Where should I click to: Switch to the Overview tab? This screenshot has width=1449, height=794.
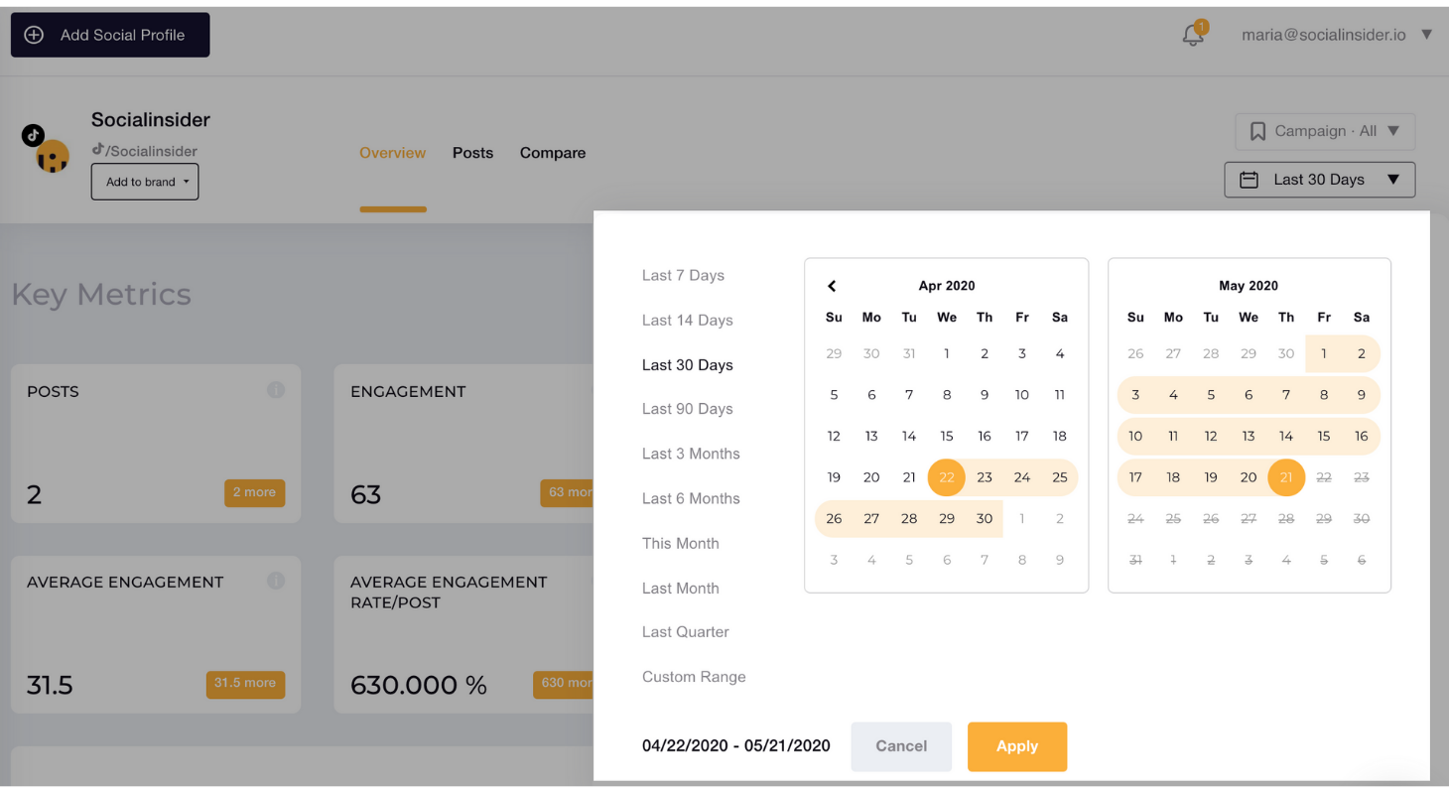click(392, 153)
